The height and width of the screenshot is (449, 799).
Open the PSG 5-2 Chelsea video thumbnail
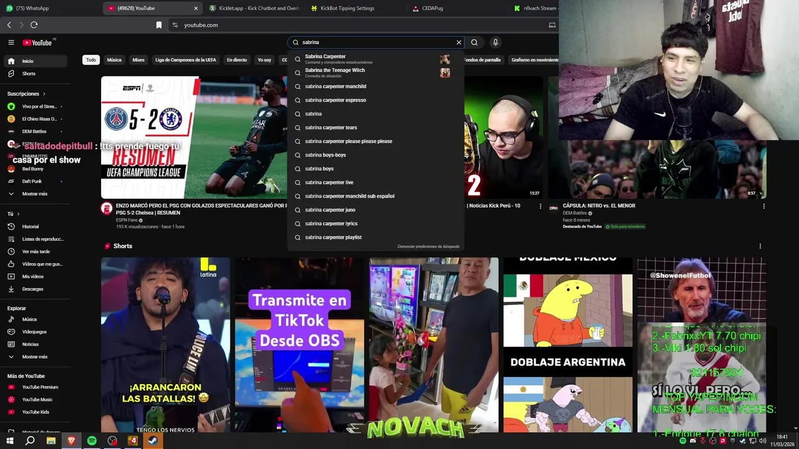pos(194,137)
